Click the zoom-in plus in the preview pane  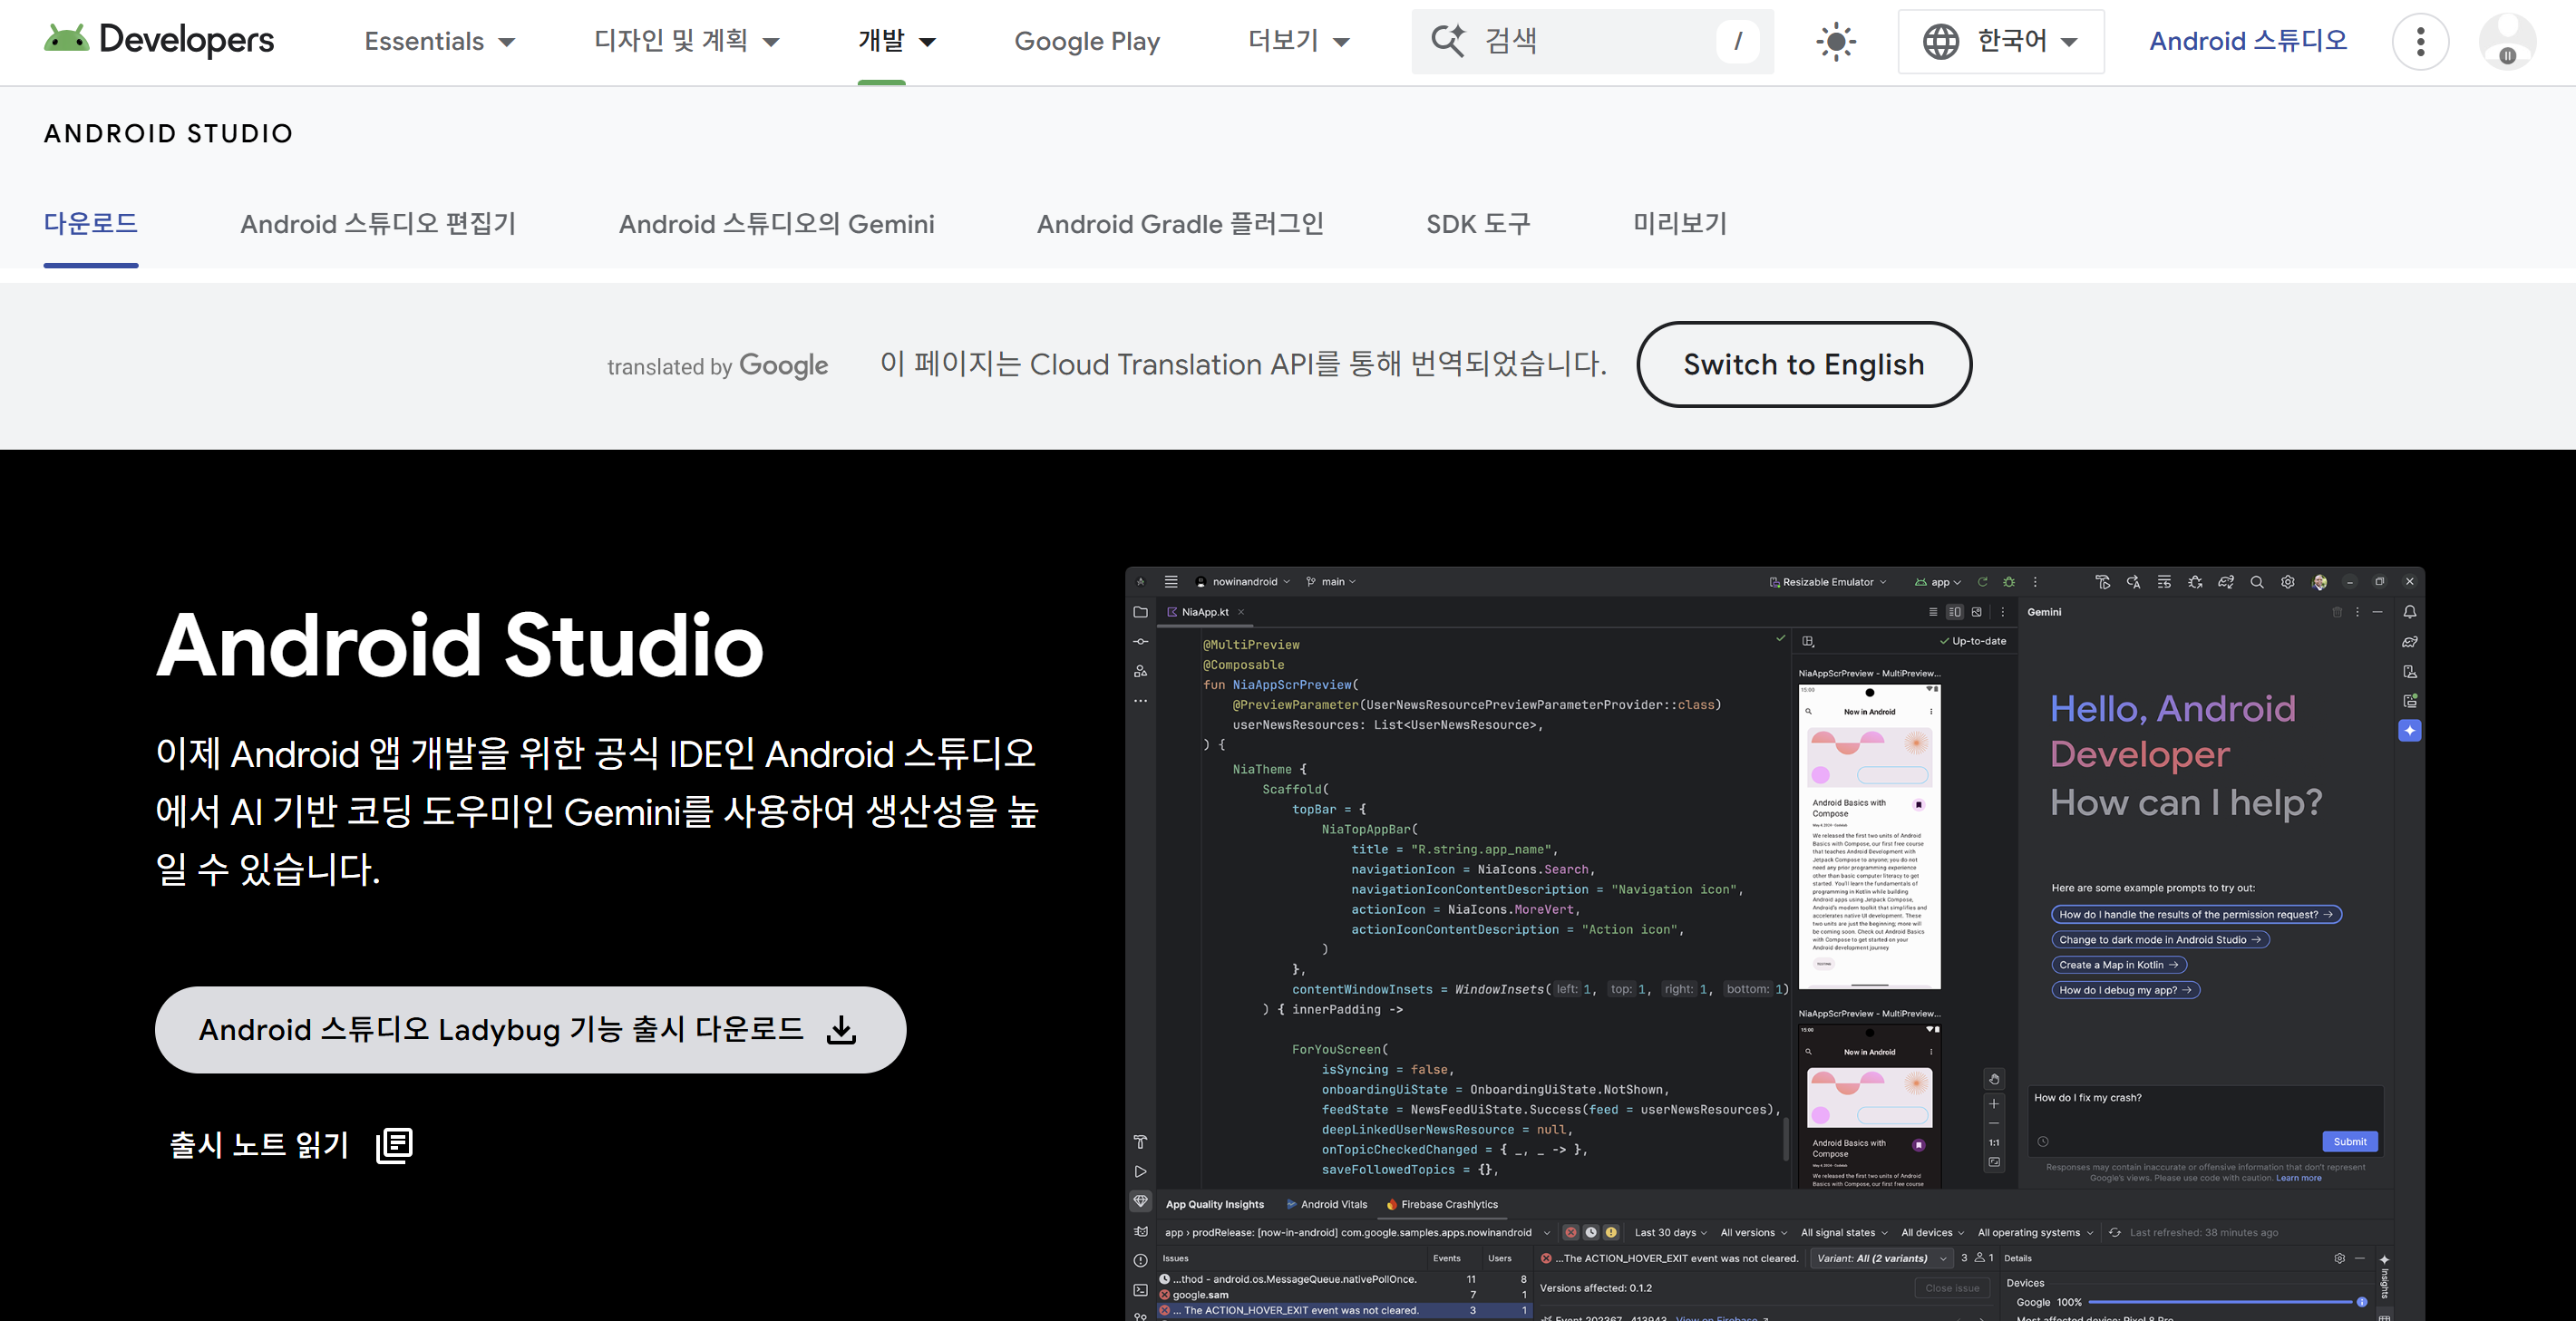1994,1104
